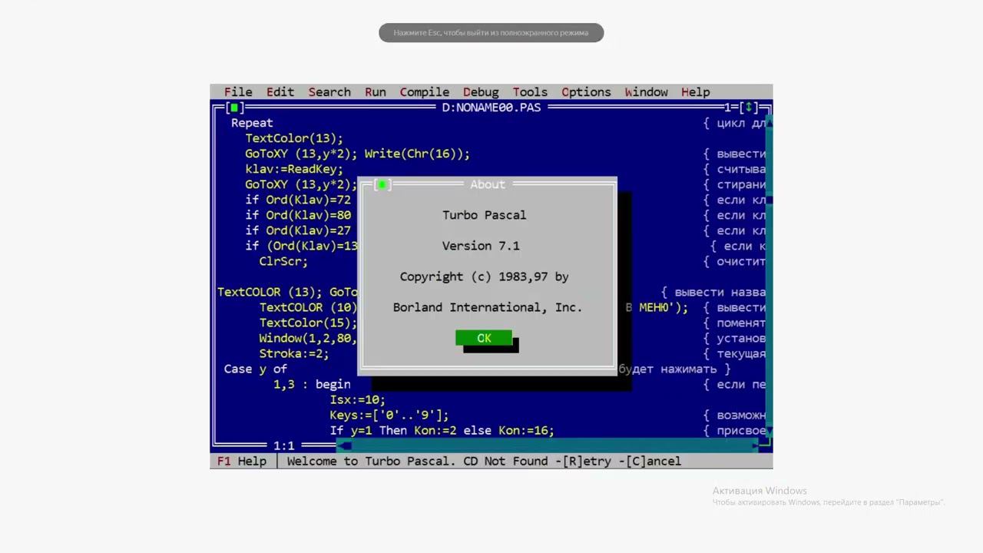Open the Tools menu

(530, 92)
